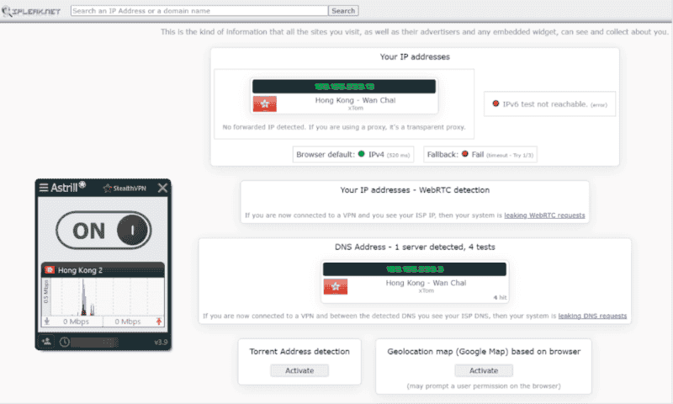Click the "0 Mbps" upload speed value
The width and height of the screenshot is (673, 404).
coord(128,322)
